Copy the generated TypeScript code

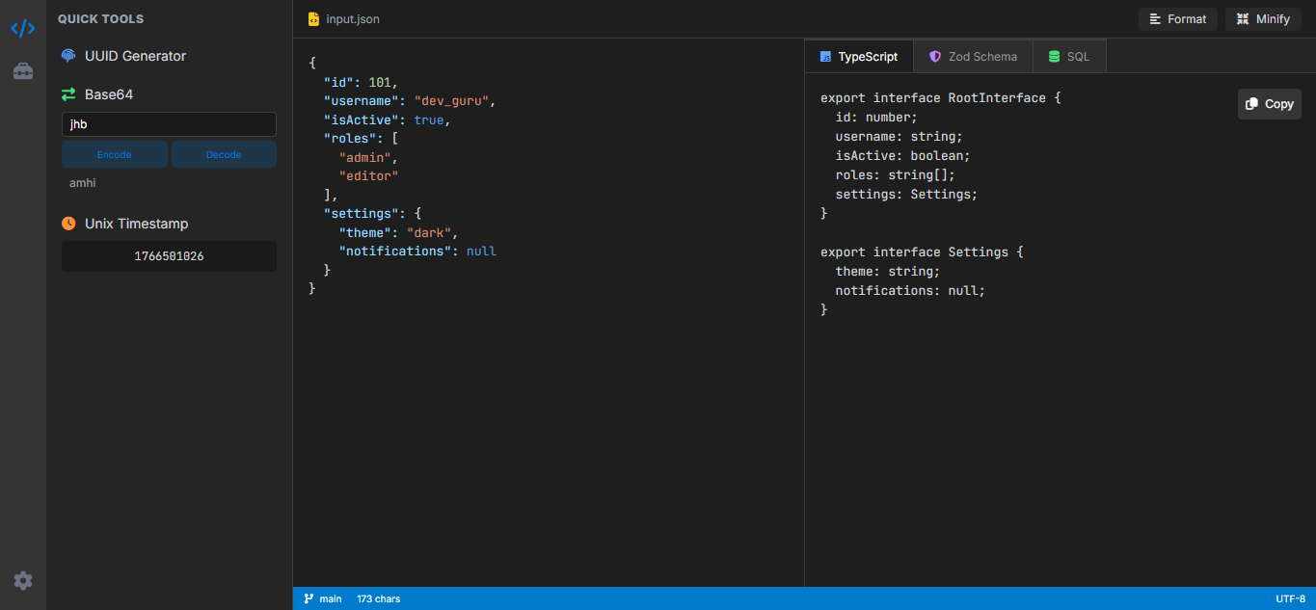(1269, 104)
